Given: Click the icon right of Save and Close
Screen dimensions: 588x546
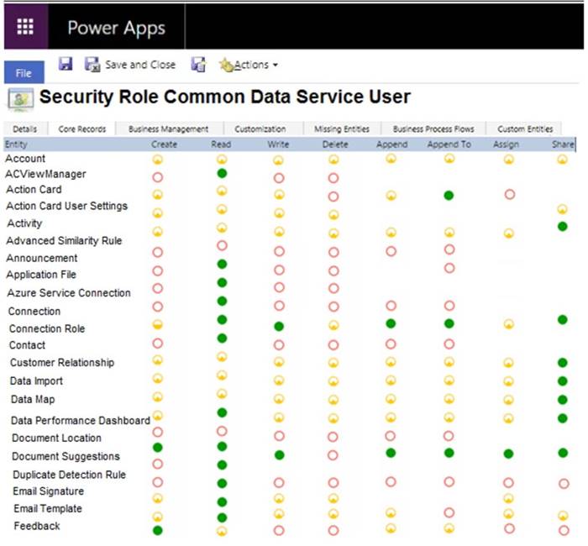Looking at the screenshot, I should point(198,65).
